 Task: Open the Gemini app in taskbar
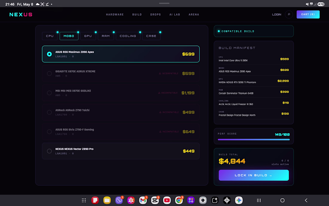239,200
